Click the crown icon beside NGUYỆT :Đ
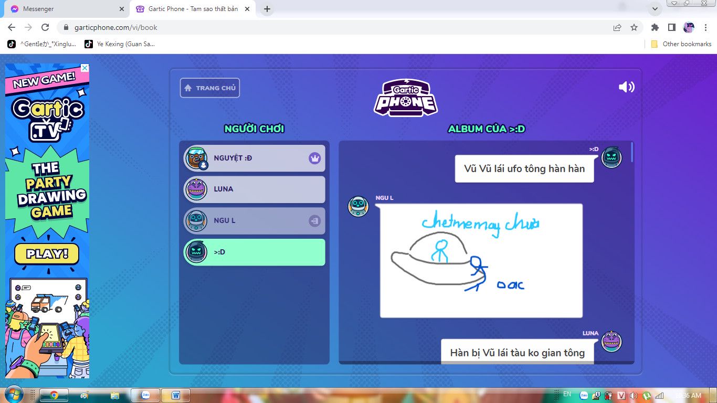Viewport: 717px width, 403px height. (314, 158)
